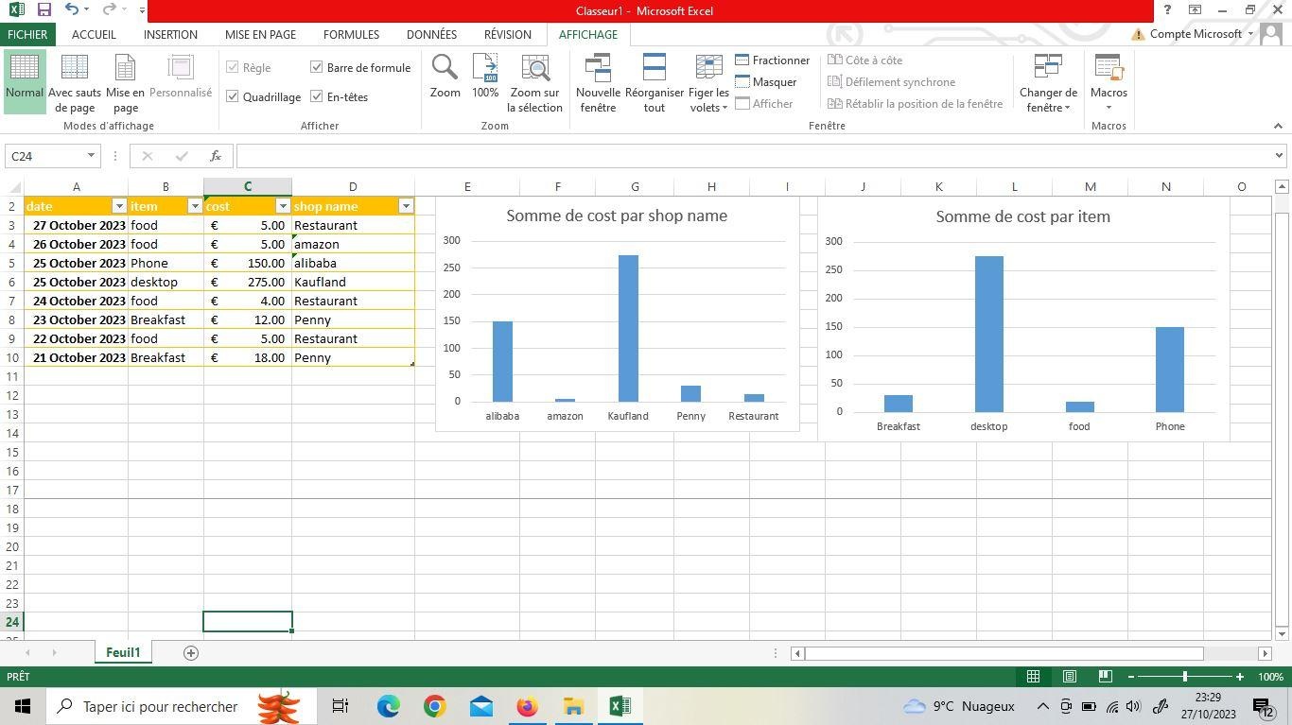Launch Google Chrome from taskbar
Screen dimensions: 1292x725
tap(434, 706)
